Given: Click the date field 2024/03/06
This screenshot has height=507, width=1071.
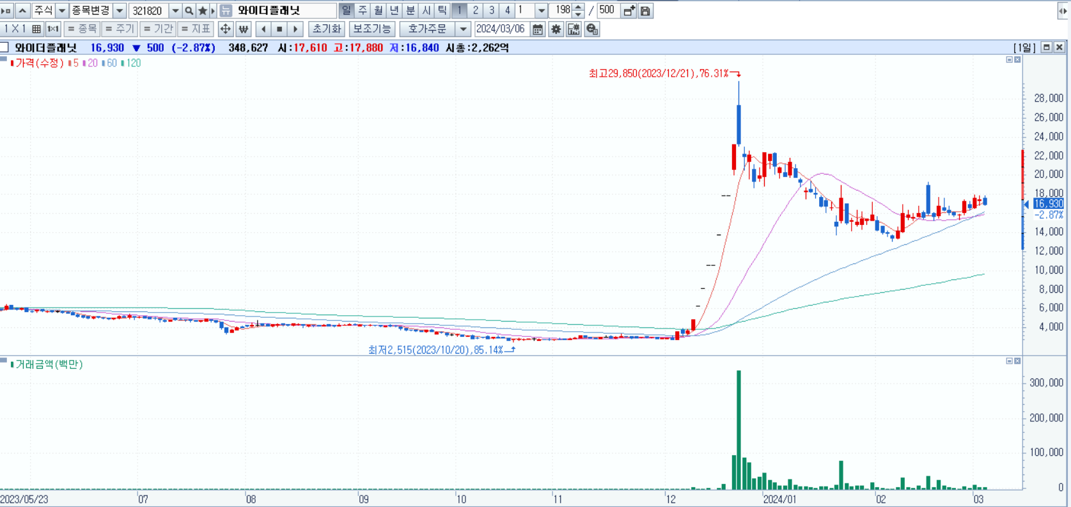Looking at the screenshot, I should pyautogui.click(x=501, y=29).
